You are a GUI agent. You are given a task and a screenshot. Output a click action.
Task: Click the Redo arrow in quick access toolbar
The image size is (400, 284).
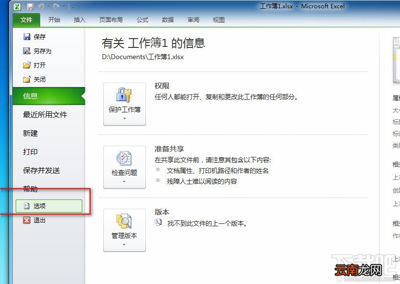click(56, 7)
